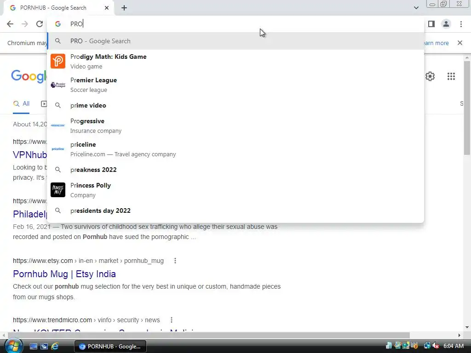Go back using the browser back arrow
Screen dimensions: 471x353
[x=10, y=24]
